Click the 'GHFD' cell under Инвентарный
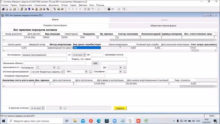 (x=71, y=37)
